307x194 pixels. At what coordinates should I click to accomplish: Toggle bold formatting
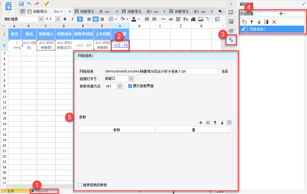tap(65, 19)
